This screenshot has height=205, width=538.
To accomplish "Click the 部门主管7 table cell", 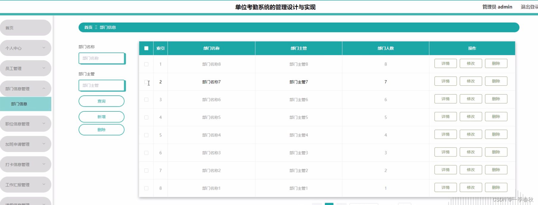I will (x=299, y=82).
